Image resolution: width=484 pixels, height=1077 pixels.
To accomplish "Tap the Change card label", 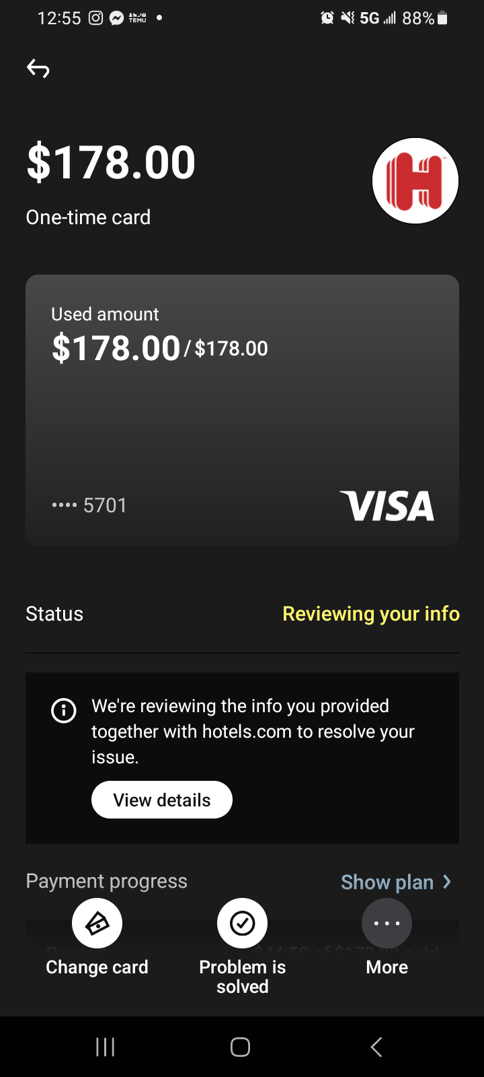I will click(97, 967).
